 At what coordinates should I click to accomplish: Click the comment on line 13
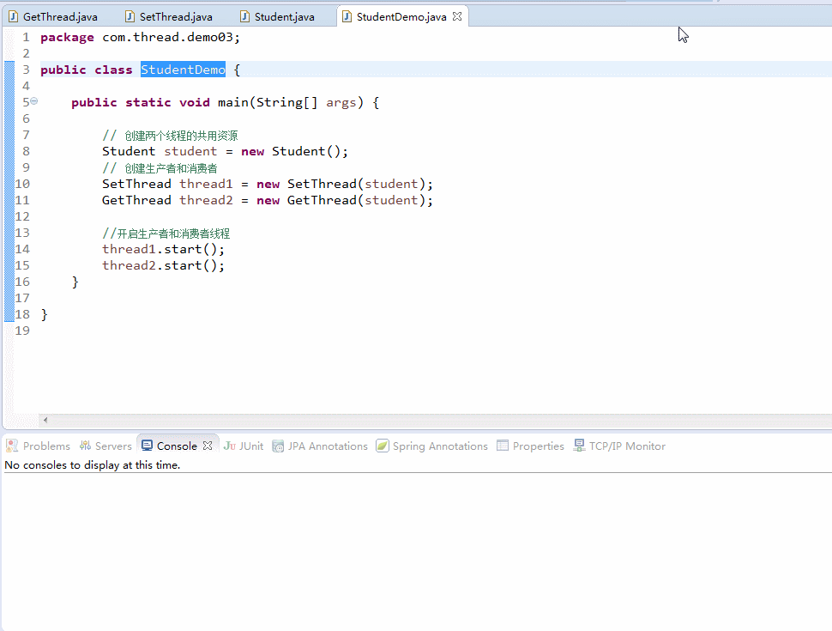pos(166,234)
